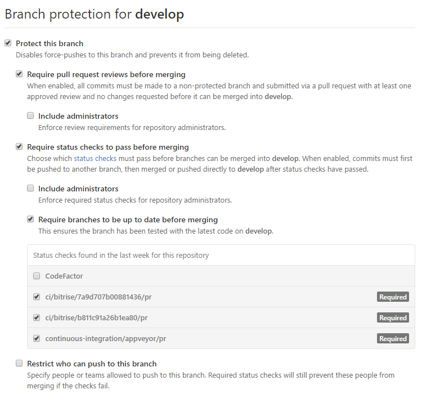Click Required badge on ci/bitrise/7a9d707b00881436/pr row
422x394 pixels.
pos(393,297)
